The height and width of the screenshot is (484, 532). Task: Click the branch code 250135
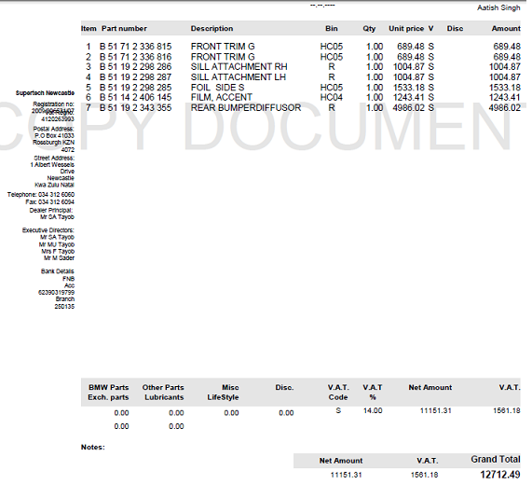click(x=64, y=307)
